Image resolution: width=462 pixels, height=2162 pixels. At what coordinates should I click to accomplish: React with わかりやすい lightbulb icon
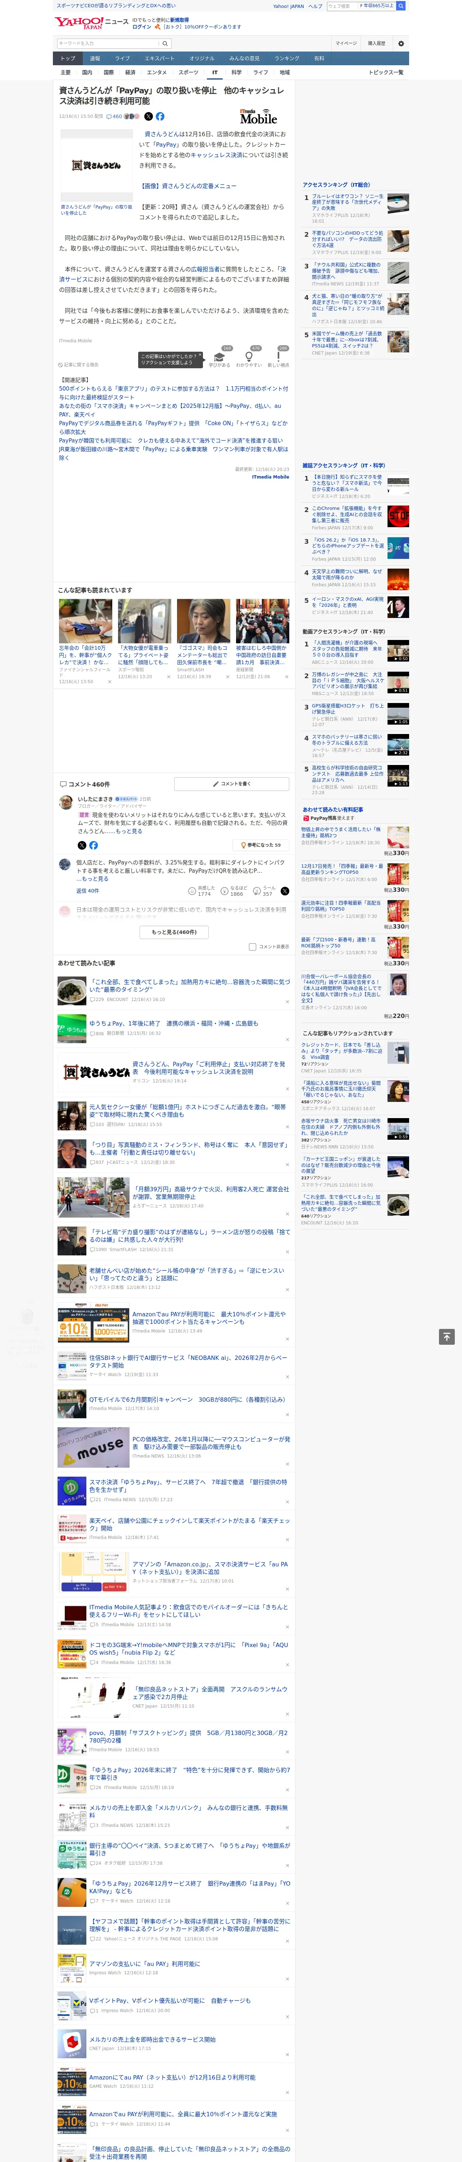coord(248,357)
